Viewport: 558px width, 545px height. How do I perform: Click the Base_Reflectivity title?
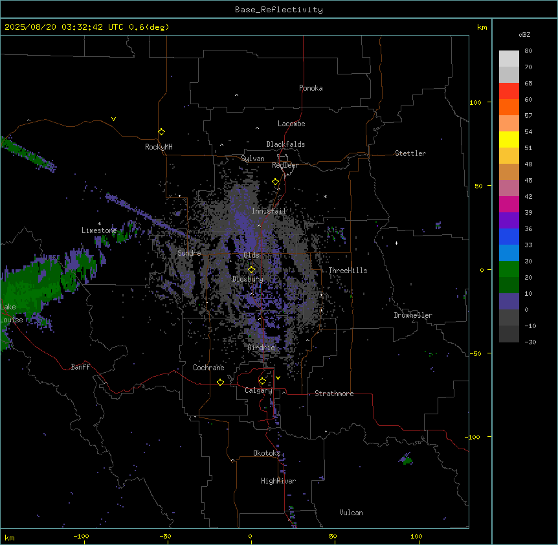[279, 10]
